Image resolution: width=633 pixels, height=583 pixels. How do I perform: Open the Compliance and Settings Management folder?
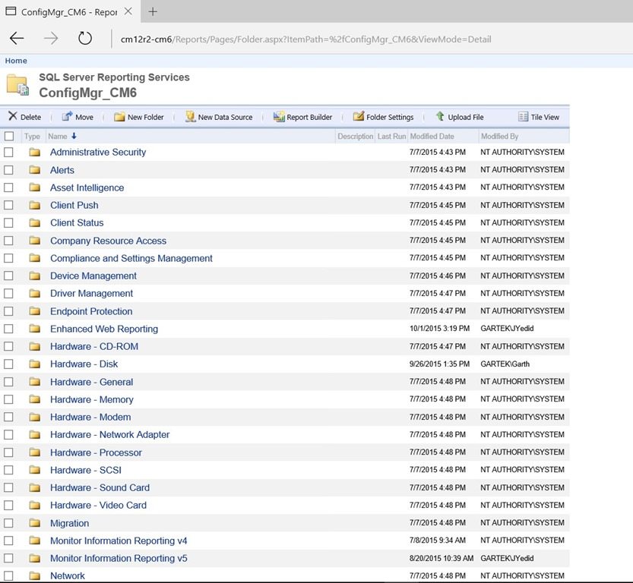131,258
